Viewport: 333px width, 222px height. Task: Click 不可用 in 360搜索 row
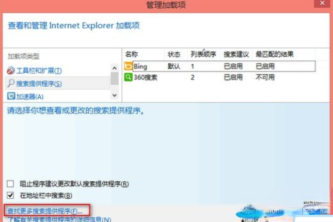point(265,77)
